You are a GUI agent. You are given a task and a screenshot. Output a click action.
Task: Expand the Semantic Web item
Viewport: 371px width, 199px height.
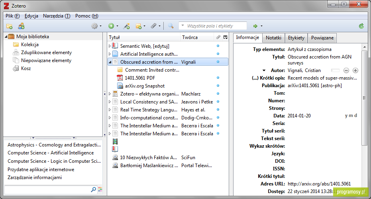click(110, 46)
